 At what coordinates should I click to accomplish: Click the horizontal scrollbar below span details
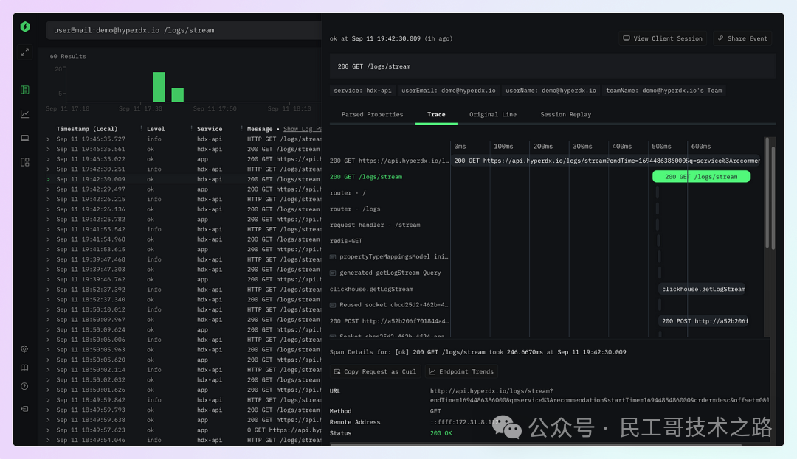pos(535,445)
